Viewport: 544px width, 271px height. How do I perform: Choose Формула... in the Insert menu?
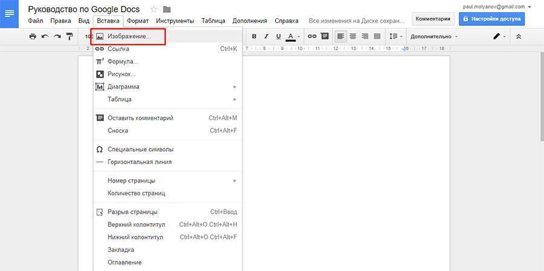click(168, 62)
